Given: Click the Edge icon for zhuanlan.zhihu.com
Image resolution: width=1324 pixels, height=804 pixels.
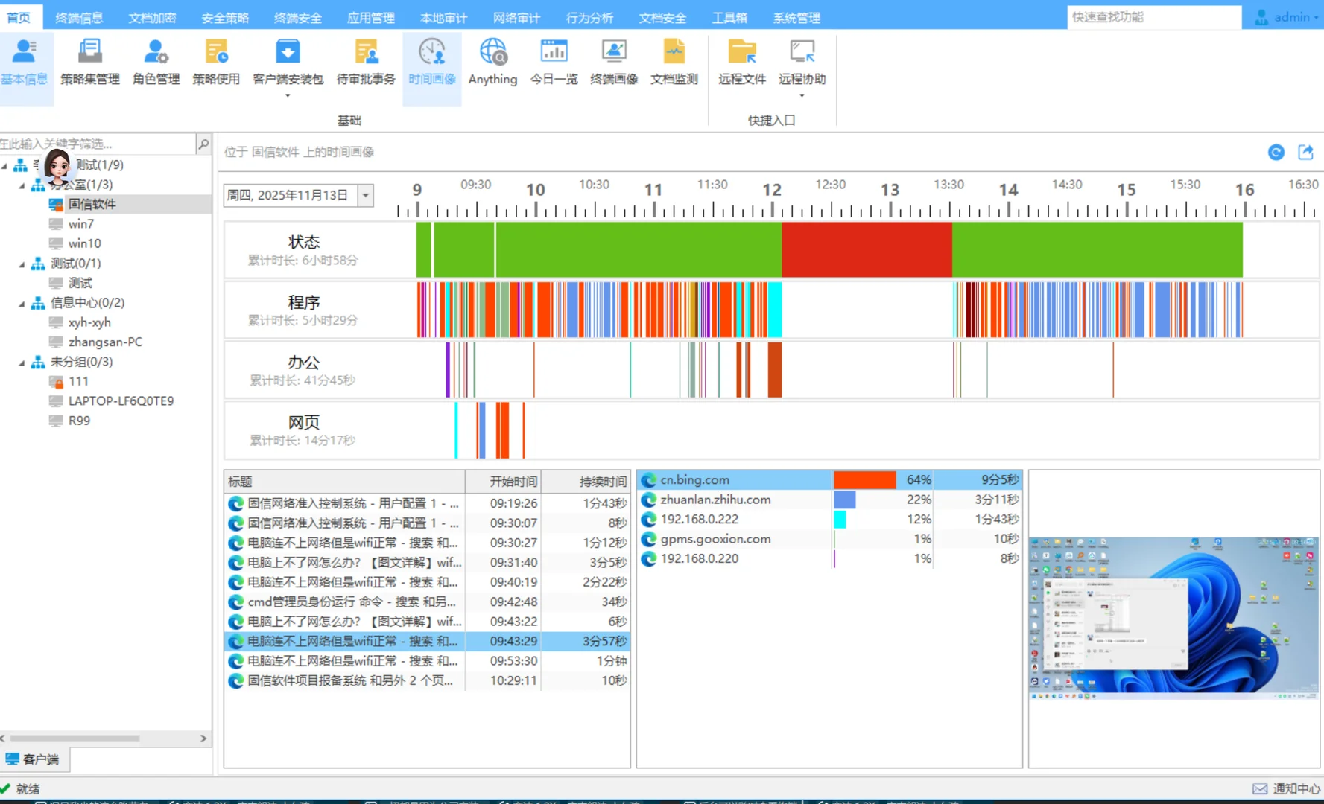Looking at the screenshot, I should 648,500.
